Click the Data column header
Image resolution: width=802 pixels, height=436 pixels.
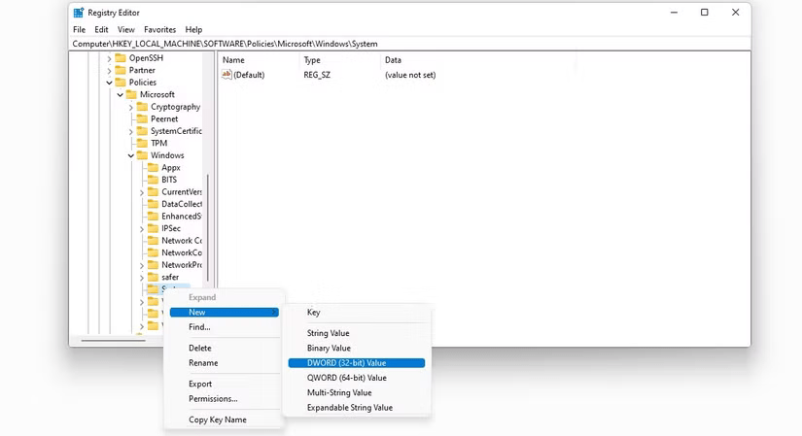[393, 60]
